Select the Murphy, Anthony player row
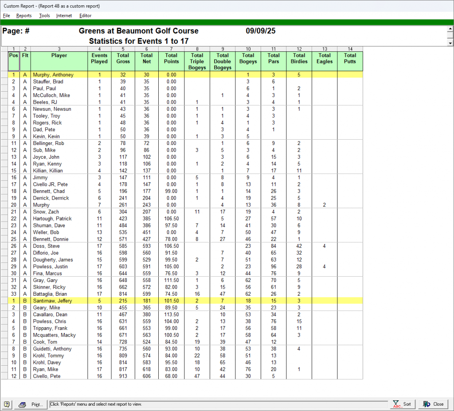Image resolution: width=454 pixels, height=411 pixels. click(59, 75)
